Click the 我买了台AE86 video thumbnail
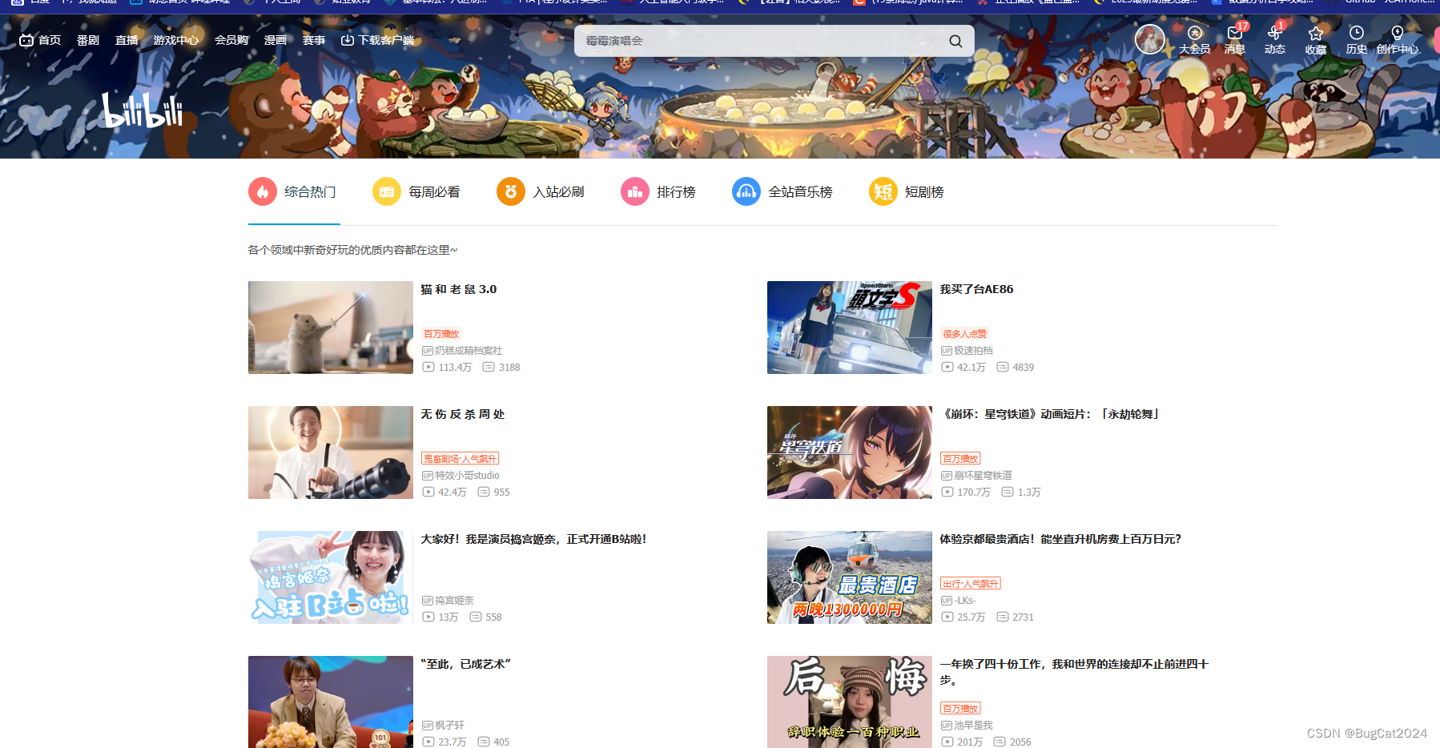The width and height of the screenshot is (1440, 748). 849,328
